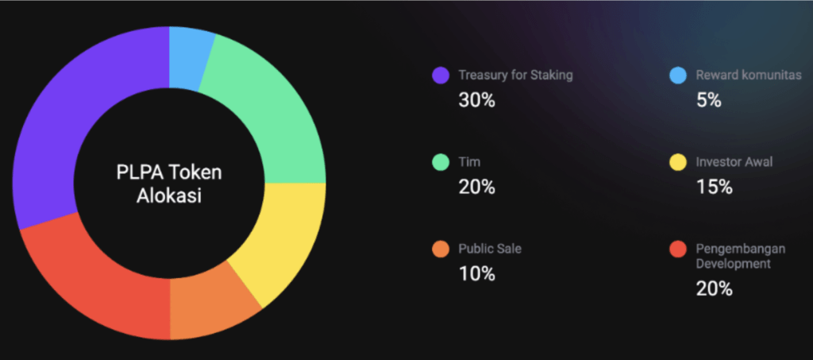Click the orange Public Sale legend dot
The image size is (813, 360).
[440, 249]
